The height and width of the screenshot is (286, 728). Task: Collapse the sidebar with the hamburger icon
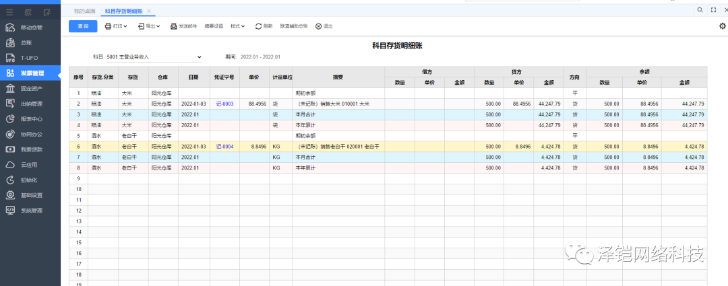coord(10,12)
